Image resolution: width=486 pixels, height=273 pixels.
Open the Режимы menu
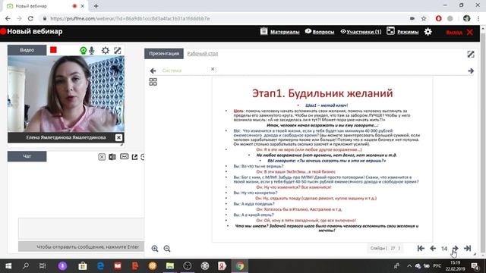(402, 32)
